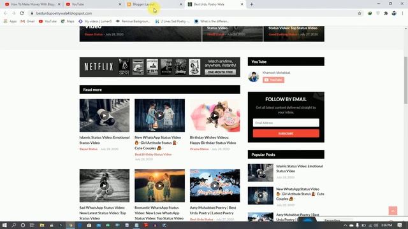The height and width of the screenshot is (229, 408).
Task: Reload the current page
Action: (22, 13)
